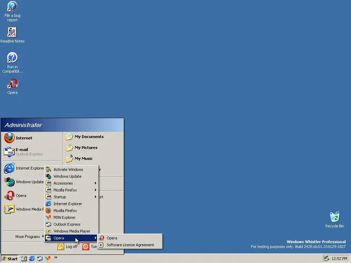The height and width of the screenshot is (263, 351).
Task: Click Outlook Express subtitle under E-mail
Action: pyautogui.click(x=29, y=154)
